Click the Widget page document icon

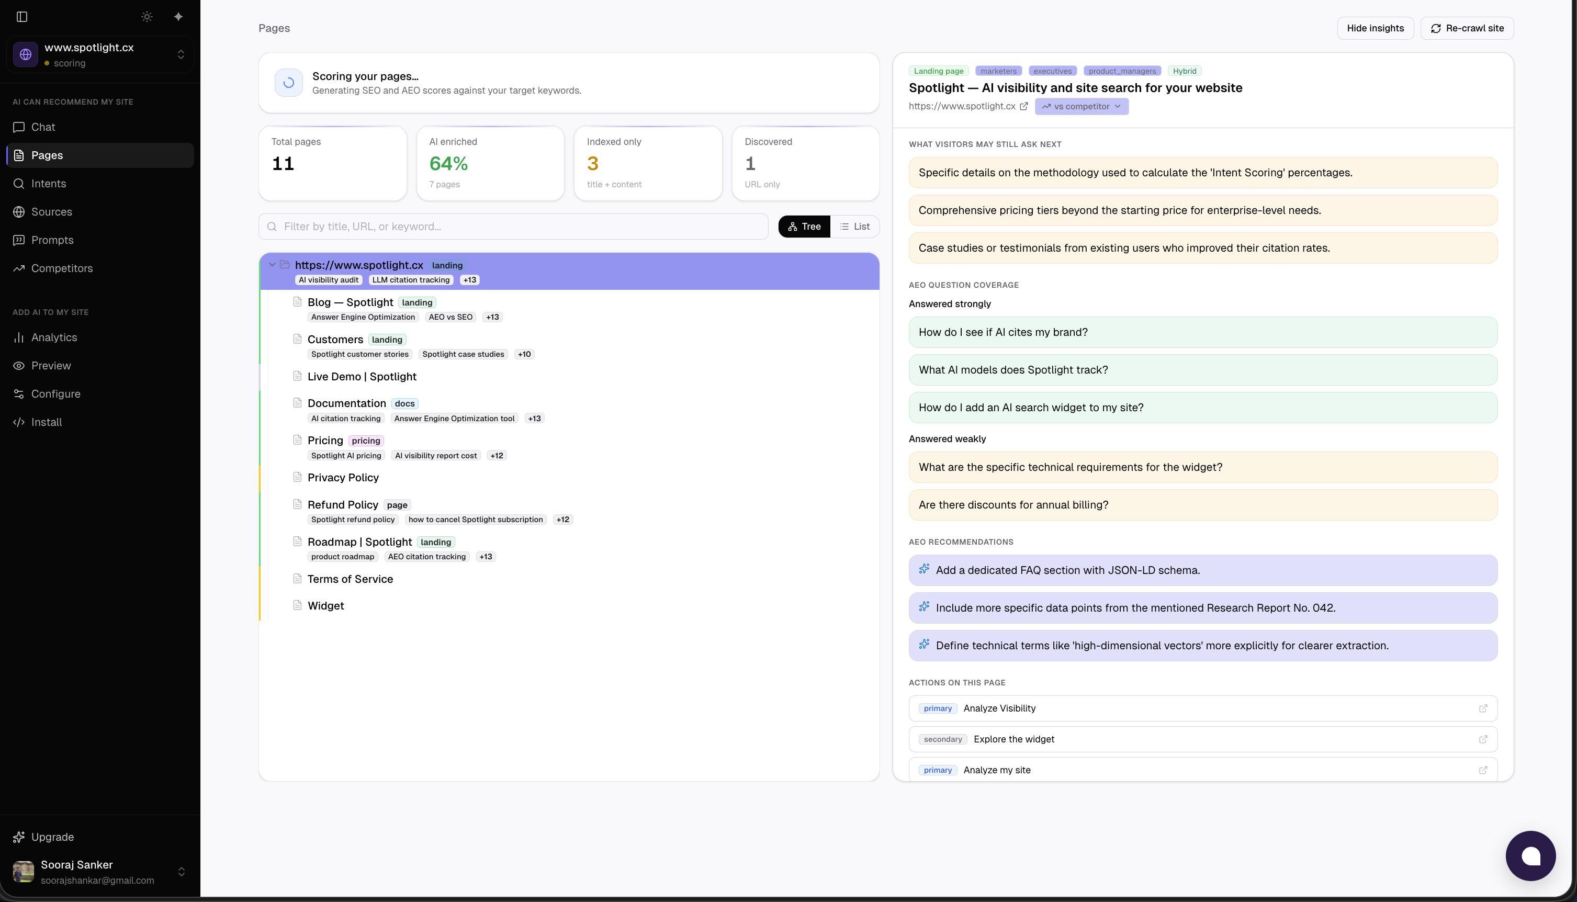click(x=297, y=605)
